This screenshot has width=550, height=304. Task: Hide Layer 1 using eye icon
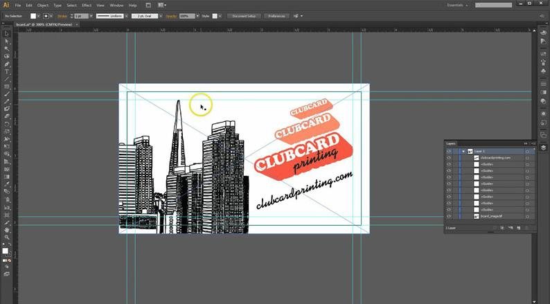[449, 151]
